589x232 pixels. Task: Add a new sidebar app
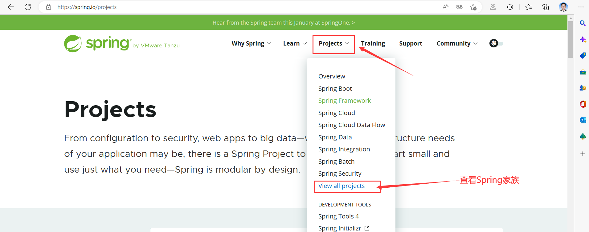coord(583,154)
